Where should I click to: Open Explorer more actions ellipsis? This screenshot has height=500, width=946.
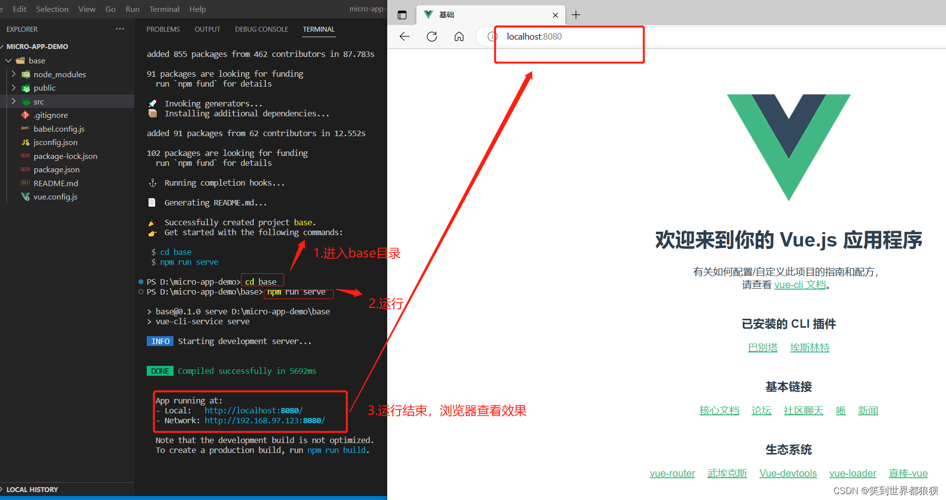point(120,29)
